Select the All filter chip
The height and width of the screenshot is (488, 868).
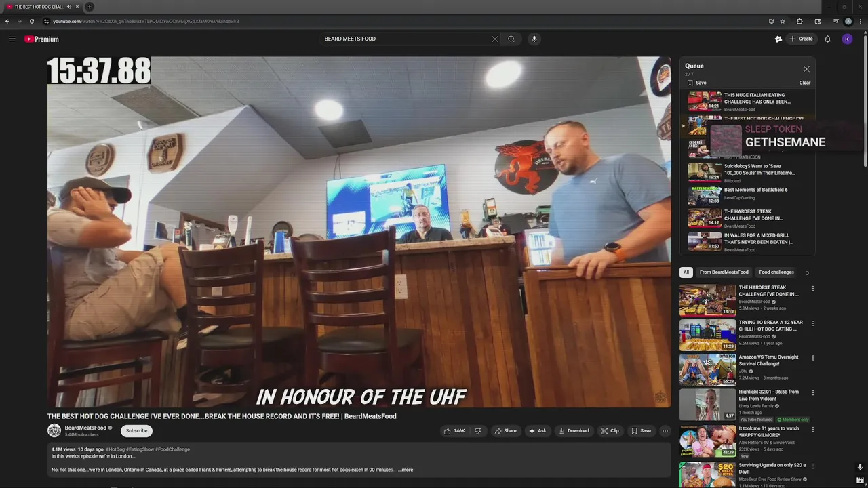coord(686,272)
